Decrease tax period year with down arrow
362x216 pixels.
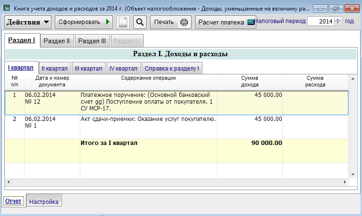tap(337, 24)
